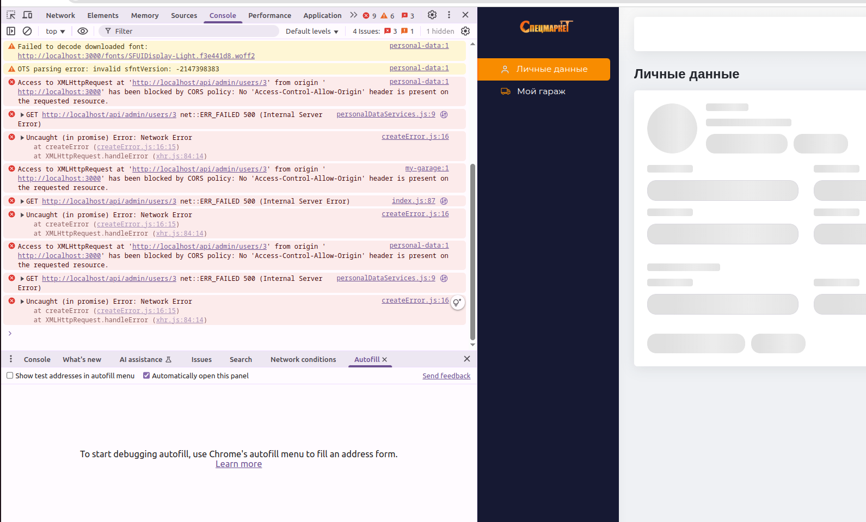The height and width of the screenshot is (522, 866).
Task: Click the network request icon beside index.js:87
Action: (444, 201)
